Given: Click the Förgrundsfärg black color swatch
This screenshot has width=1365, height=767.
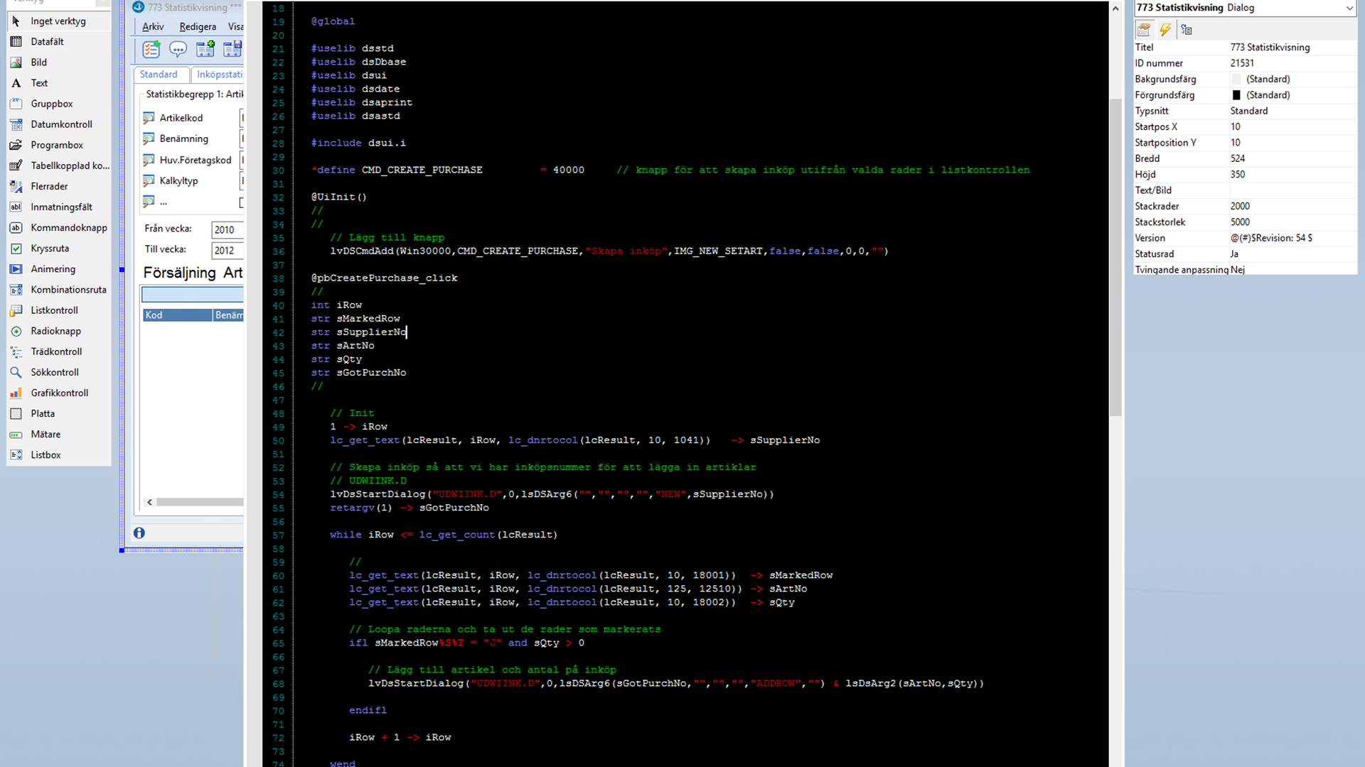Looking at the screenshot, I should [1236, 95].
